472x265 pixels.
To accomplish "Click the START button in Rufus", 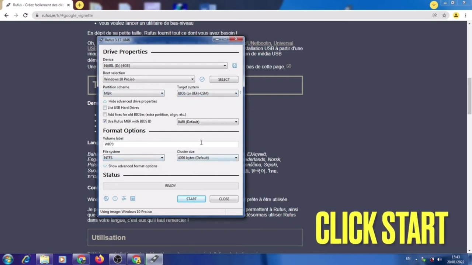I will pos(191,199).
